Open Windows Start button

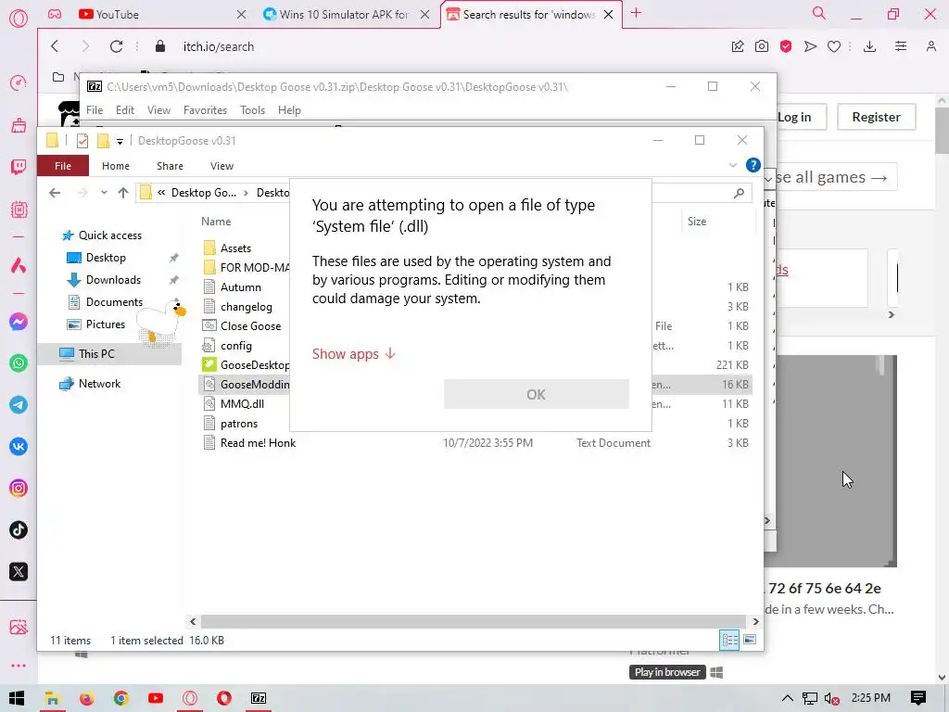[17, 698]
